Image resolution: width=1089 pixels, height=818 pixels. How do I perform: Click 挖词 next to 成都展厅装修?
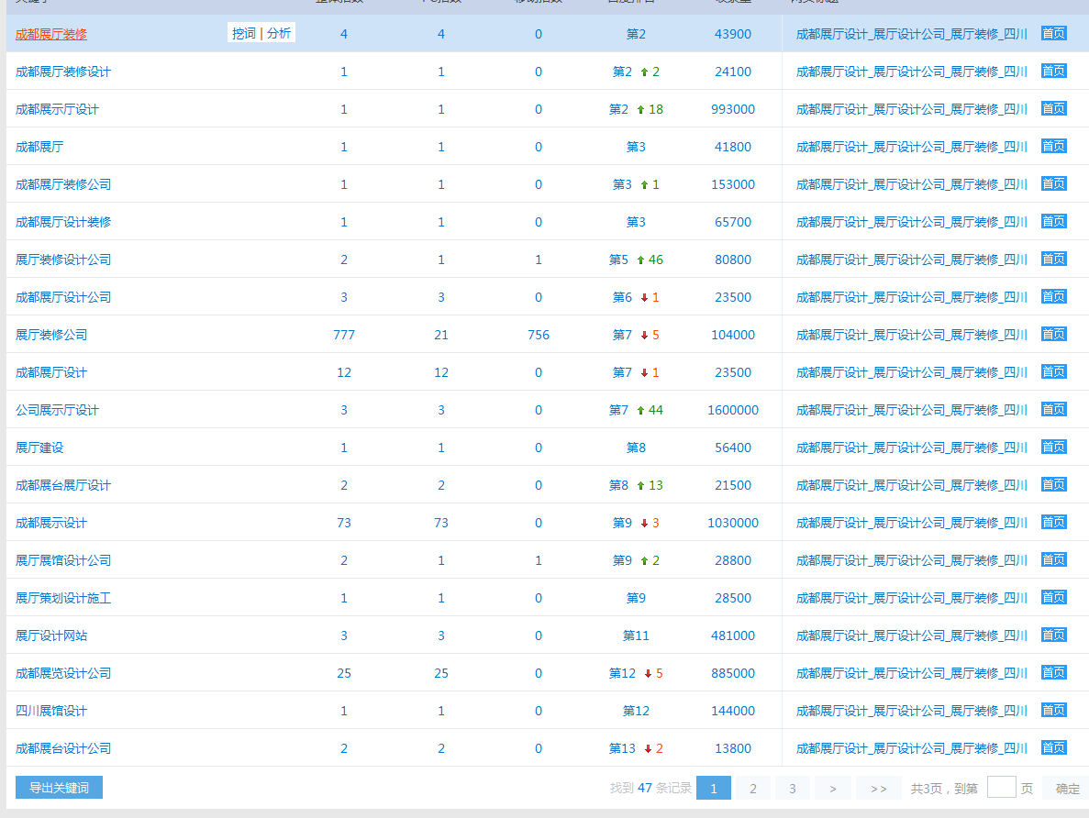tap(244, 33)
